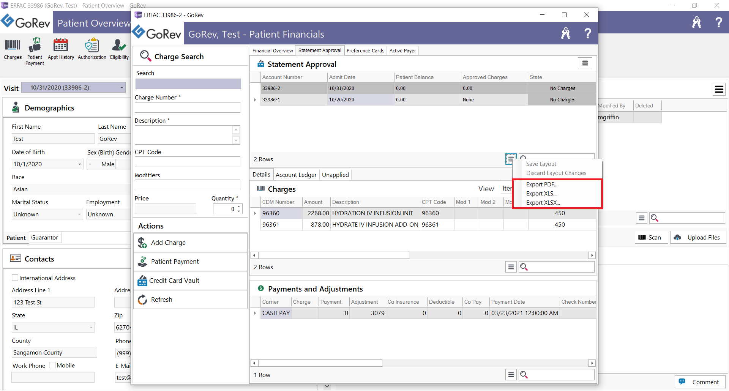The image size is (729, 391).
Task: Open the Credit Card Vault
Action: coord(190,281)
